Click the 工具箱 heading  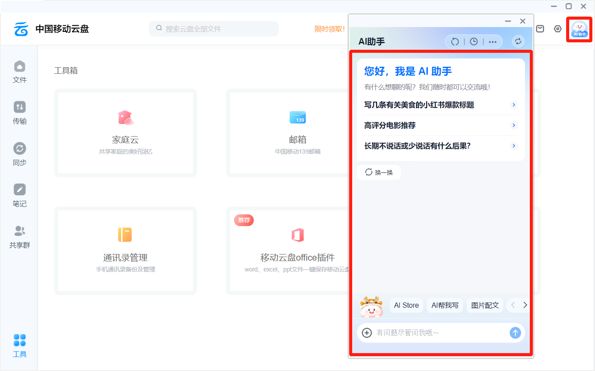coord(66,71)
